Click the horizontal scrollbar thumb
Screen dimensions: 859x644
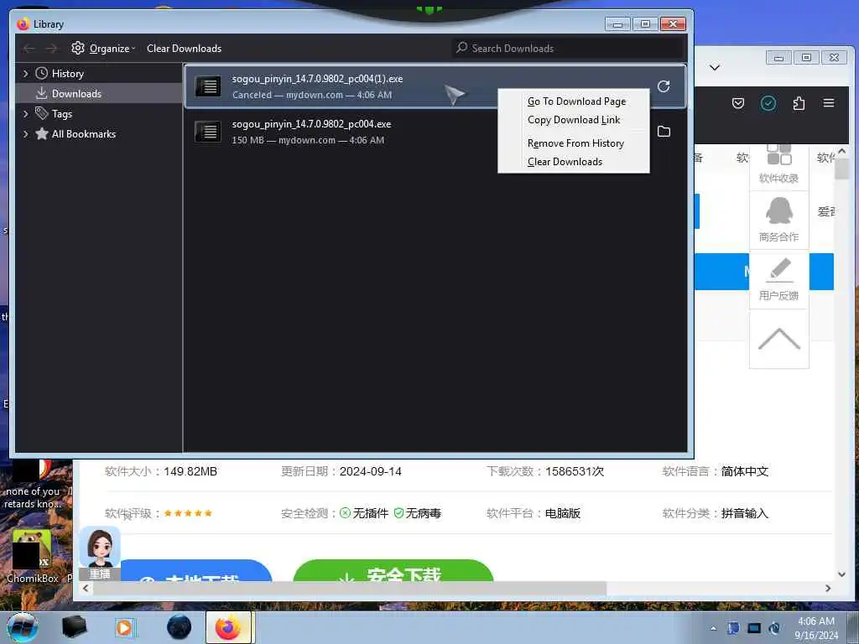pos(350,588)
